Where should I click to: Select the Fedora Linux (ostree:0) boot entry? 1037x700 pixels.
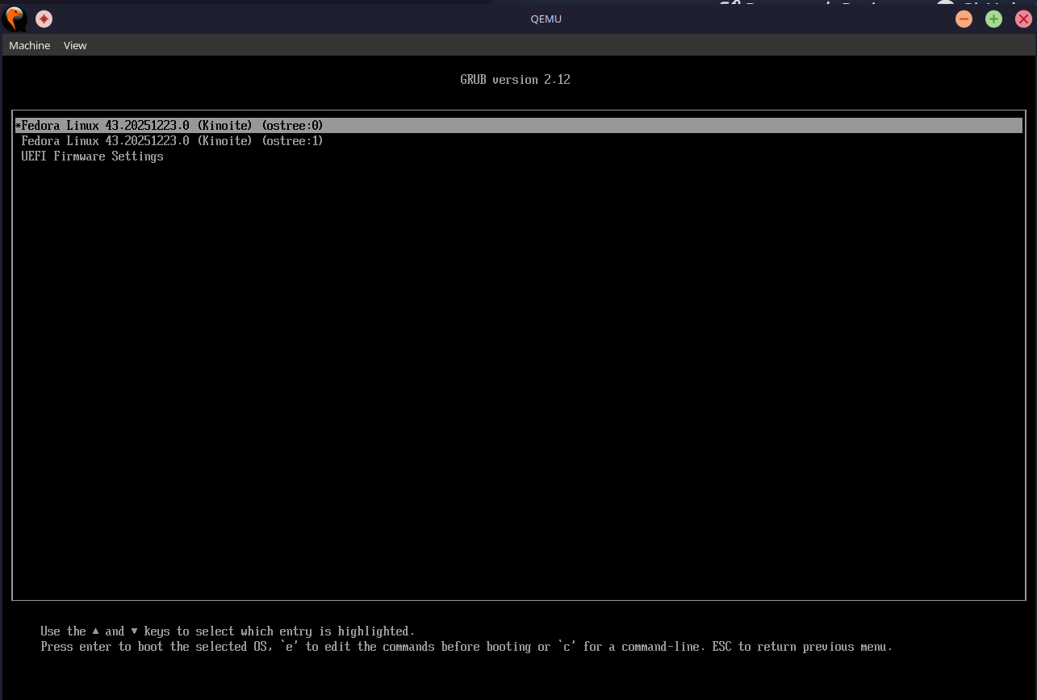172,125
